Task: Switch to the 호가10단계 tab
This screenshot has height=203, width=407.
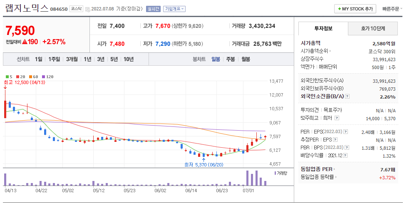Action: point(373,29)
